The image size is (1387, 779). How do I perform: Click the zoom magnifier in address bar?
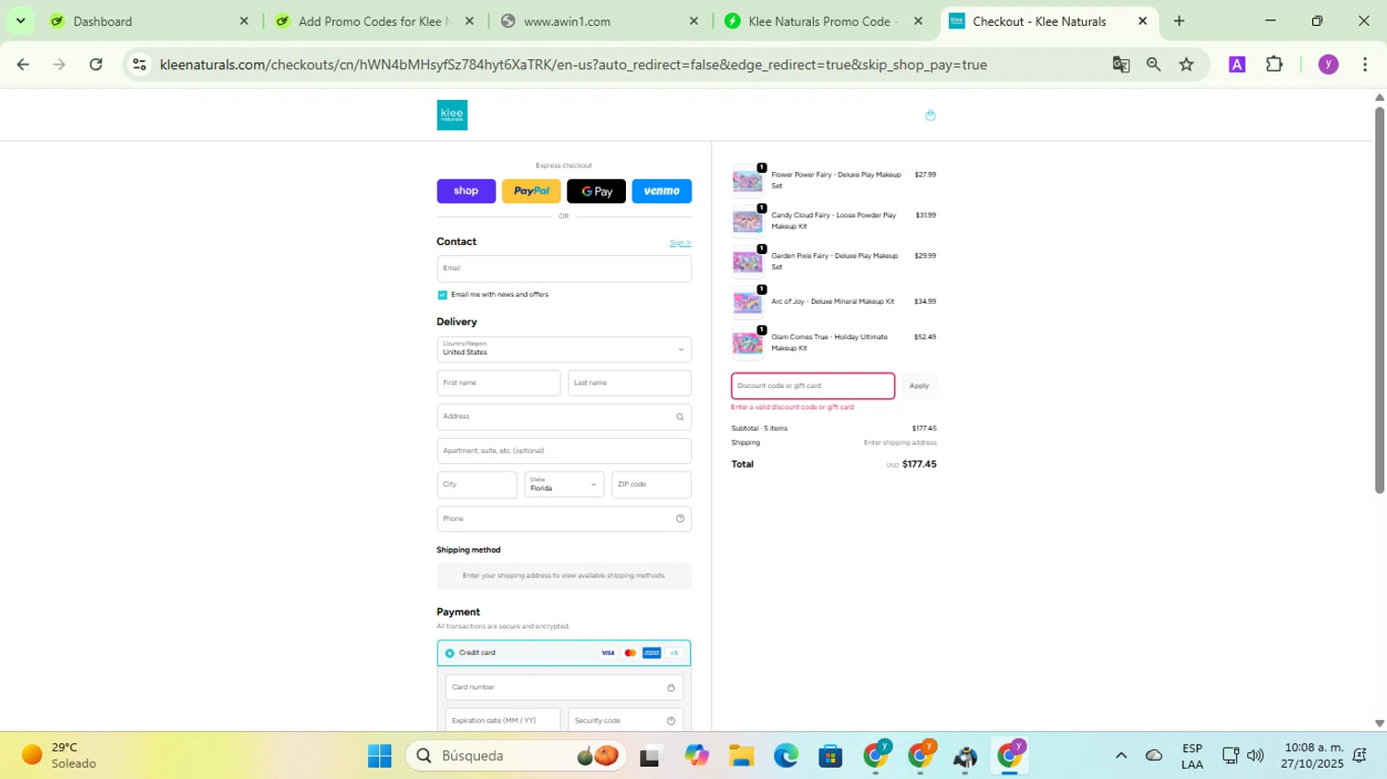pos(1153,65)
